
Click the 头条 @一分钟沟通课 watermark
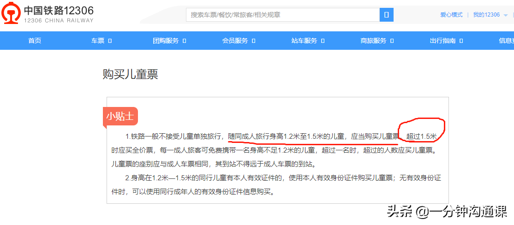tap(447, 212)
